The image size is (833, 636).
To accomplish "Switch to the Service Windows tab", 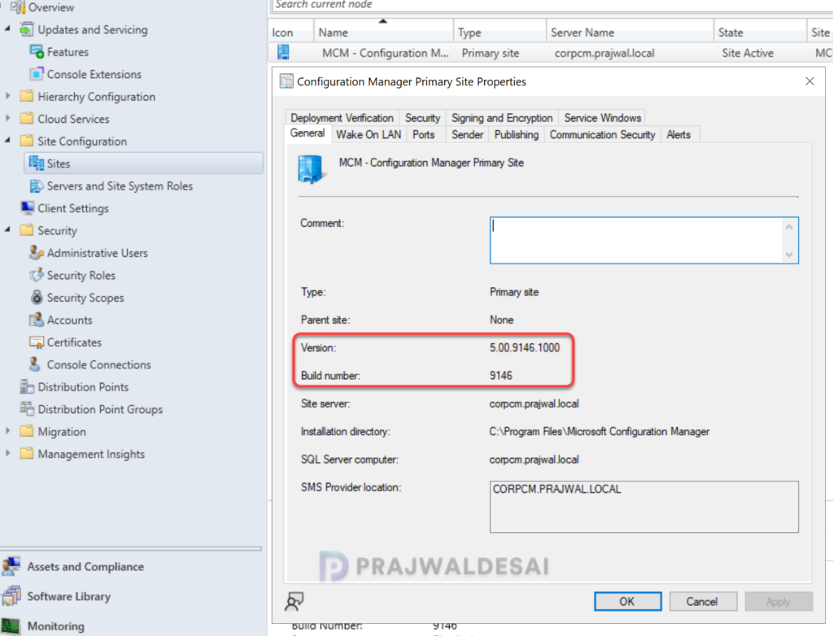I will click(x=603, y=118).
